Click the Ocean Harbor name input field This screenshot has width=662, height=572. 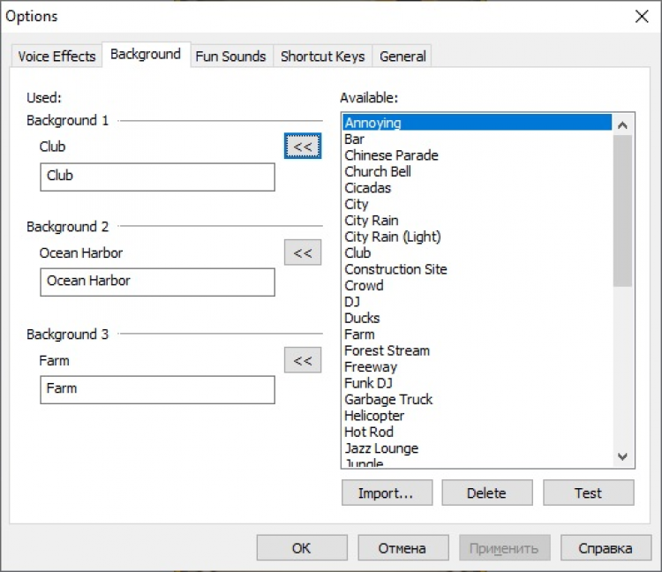pyautogui.click(x=157, y=282)
